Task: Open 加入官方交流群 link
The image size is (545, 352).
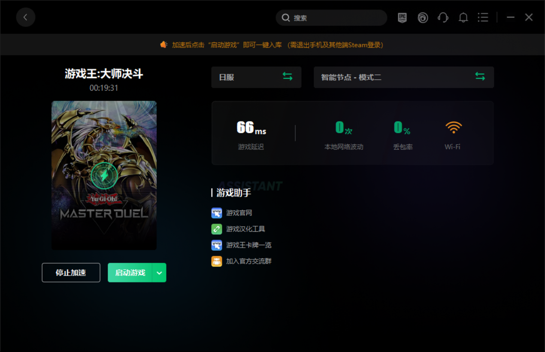Action: (x=249, y=261)
